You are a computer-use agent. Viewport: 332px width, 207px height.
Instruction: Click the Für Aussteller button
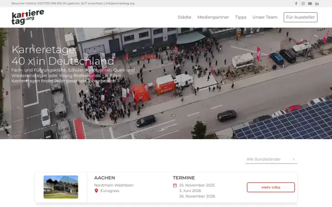pos(300,17)
